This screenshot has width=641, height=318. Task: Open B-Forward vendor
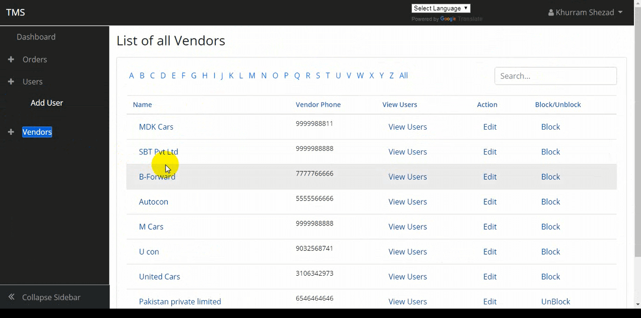pyautogui.click(x=157, y=177)
